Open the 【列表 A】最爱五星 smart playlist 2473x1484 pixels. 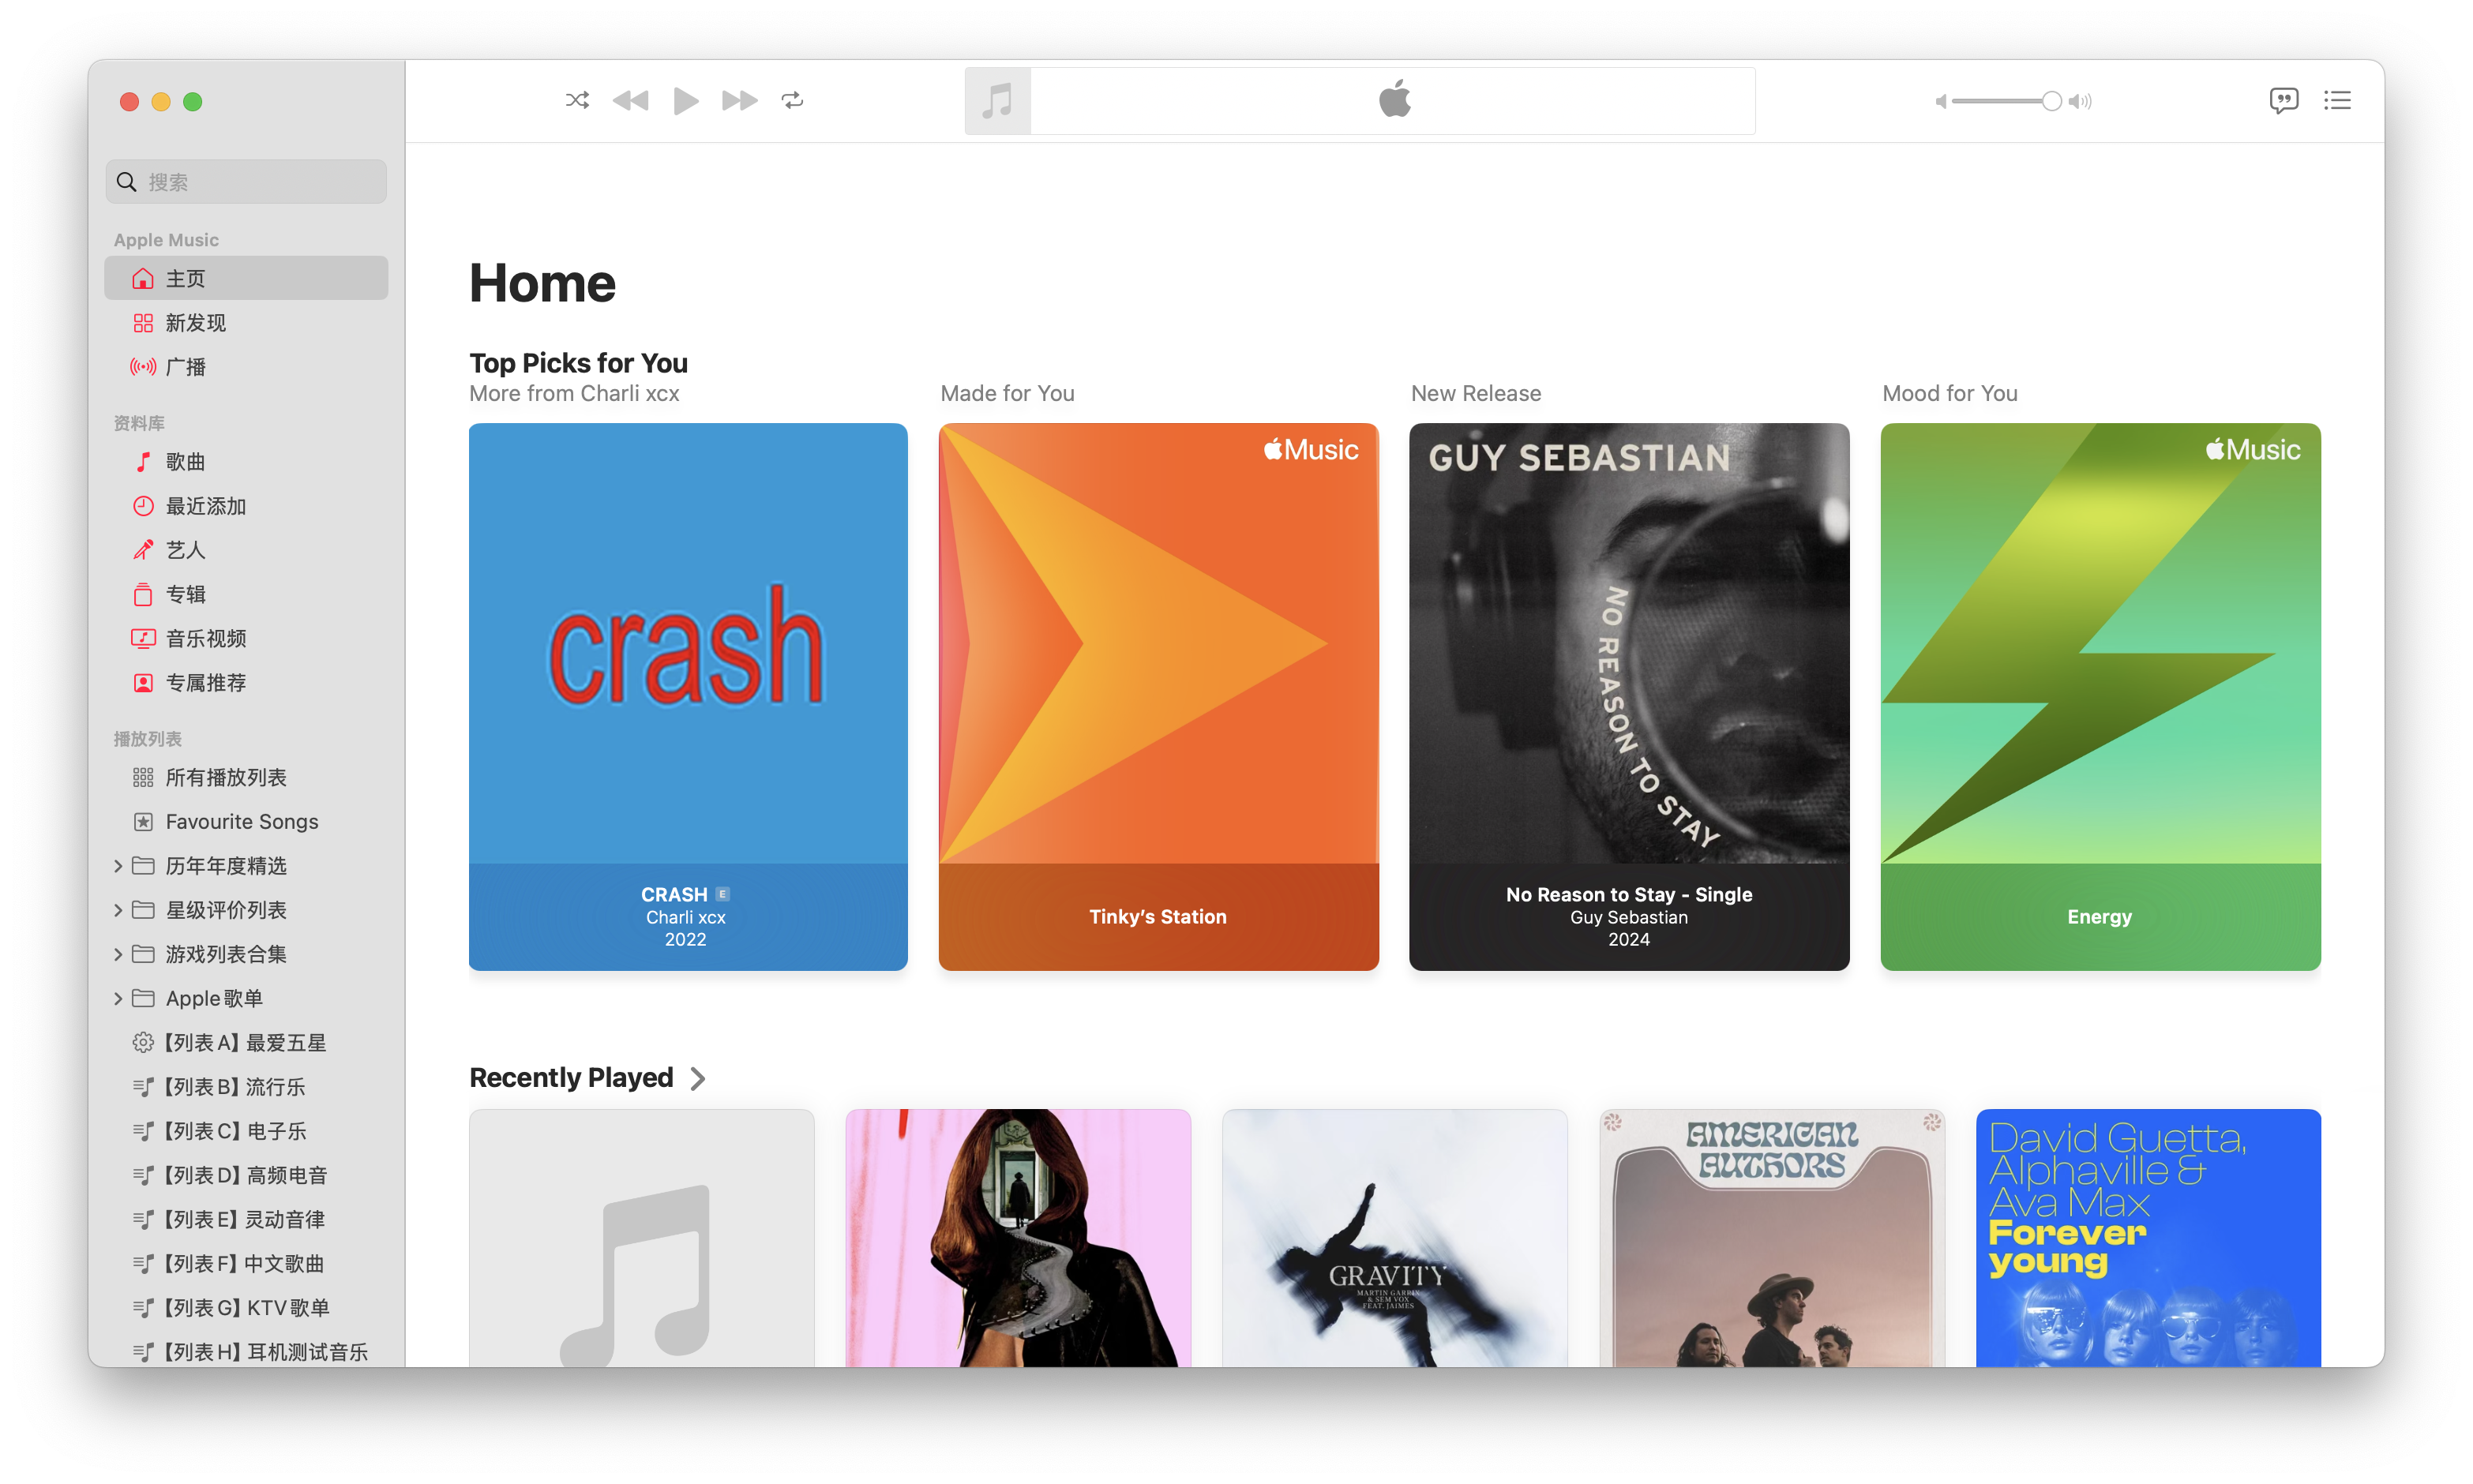click(245, 1042)
